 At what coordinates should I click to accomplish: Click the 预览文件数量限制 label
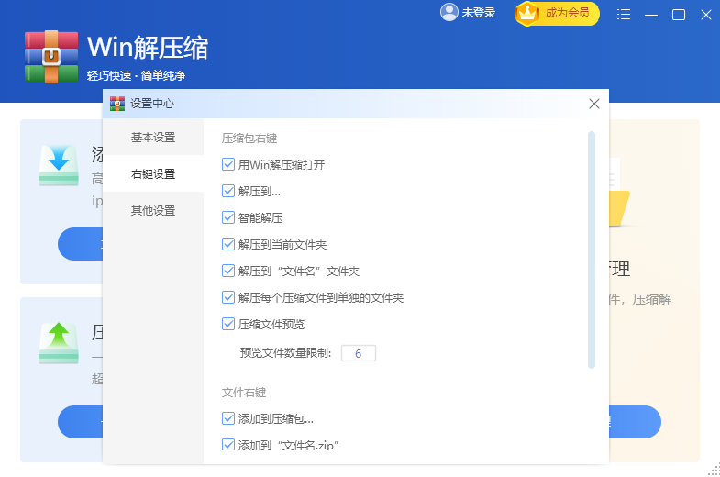point(285,353)
